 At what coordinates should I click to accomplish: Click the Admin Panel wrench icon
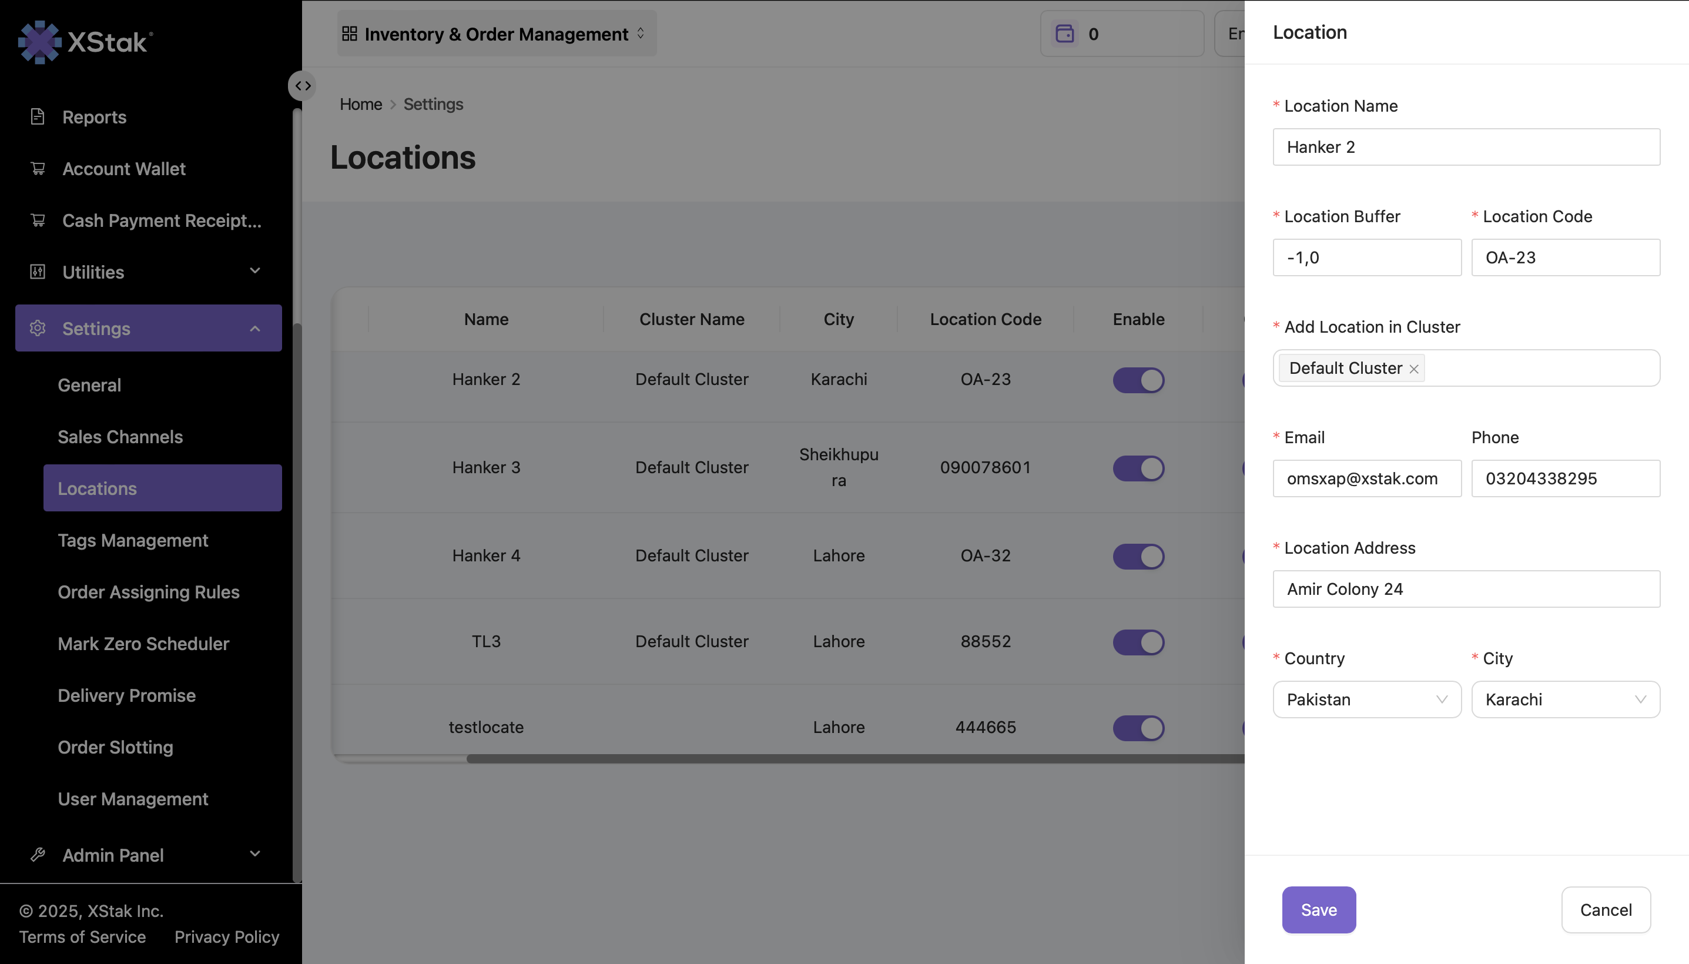38,855
